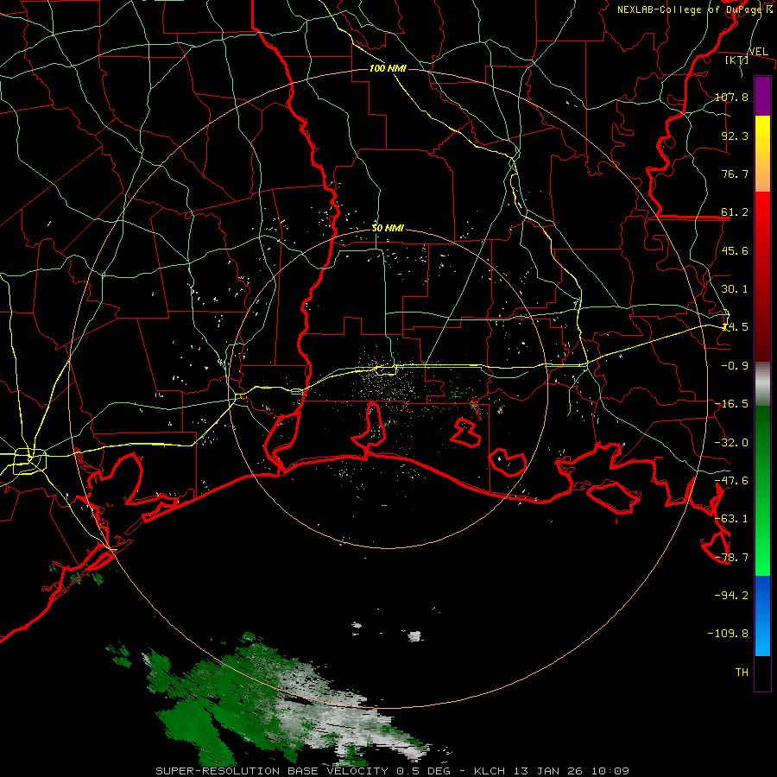This screenshot has height=777, width=777.
Task: Click the 107.8 velocity scale value
Action: (731, 97)
